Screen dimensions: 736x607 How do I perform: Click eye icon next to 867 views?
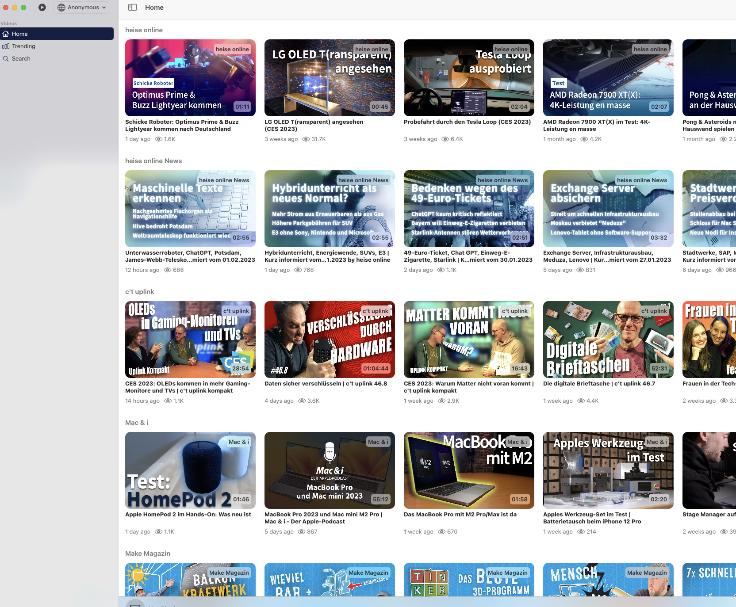pos(301,531)
